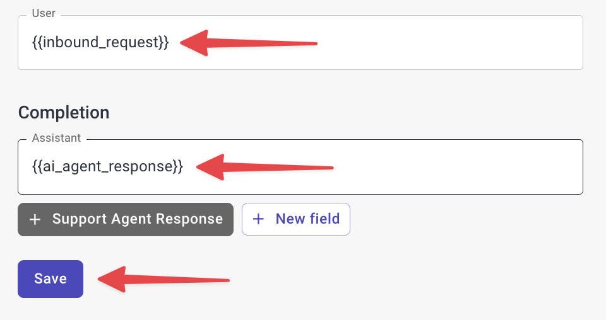
Task: Click the plus icon beside Support Agent Response
Action: 35,219
